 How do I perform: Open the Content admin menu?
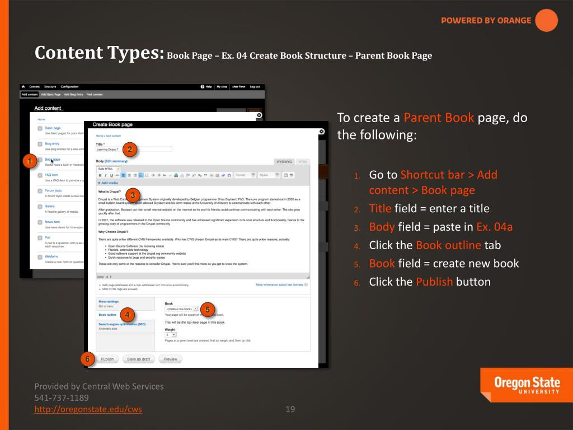(x=34, y=87)
